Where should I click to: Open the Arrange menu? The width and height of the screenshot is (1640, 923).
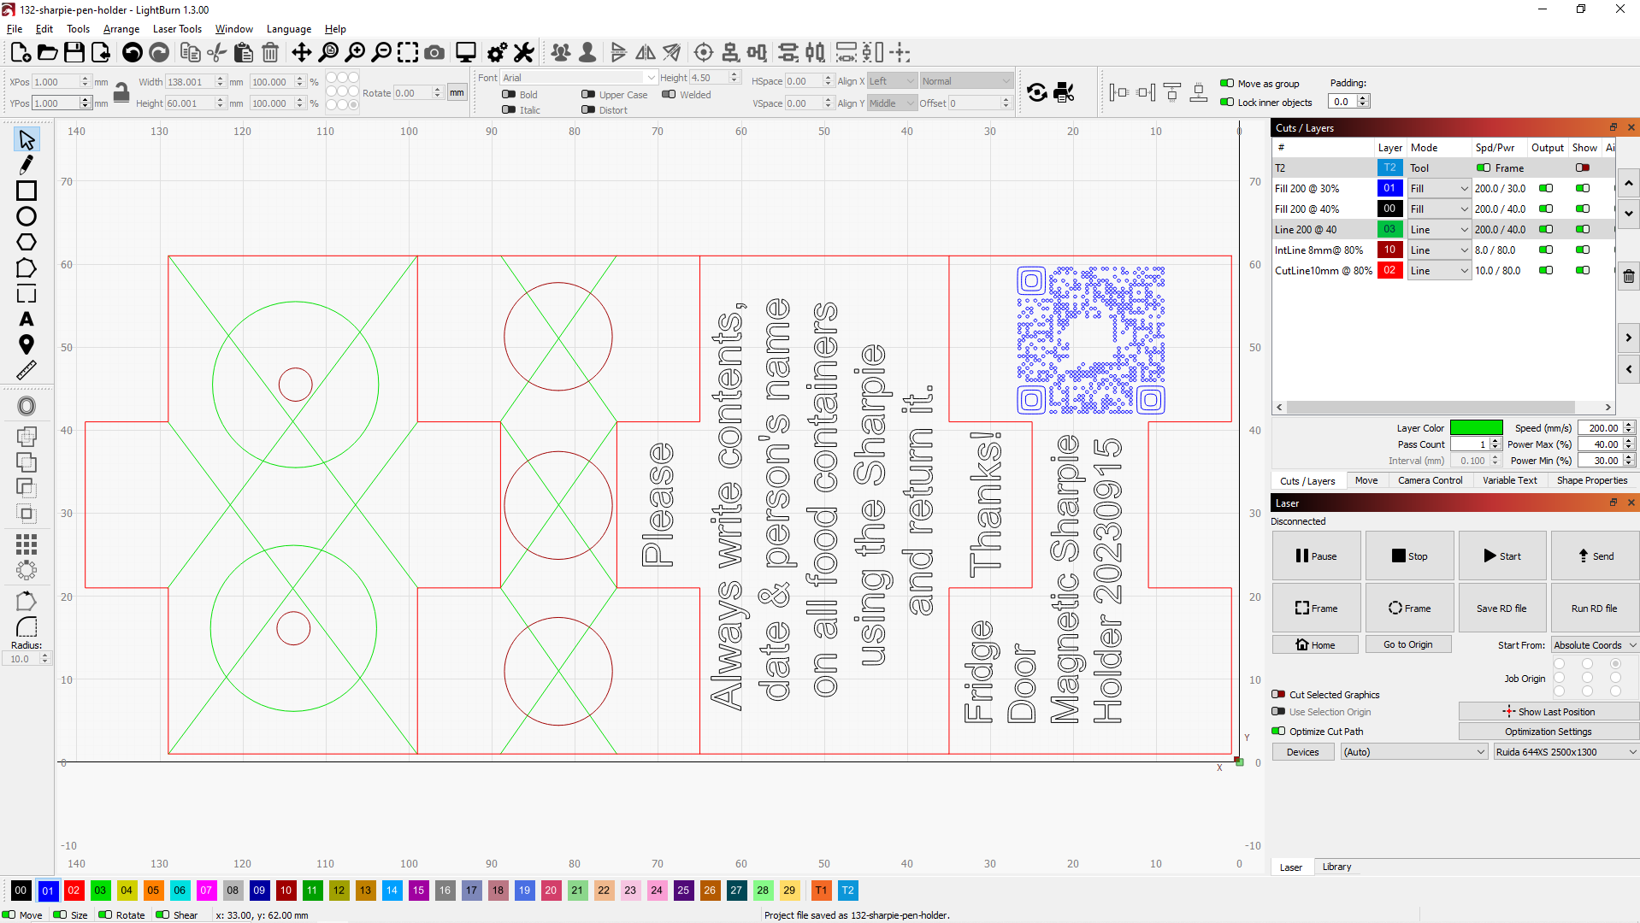pos(121,28)
